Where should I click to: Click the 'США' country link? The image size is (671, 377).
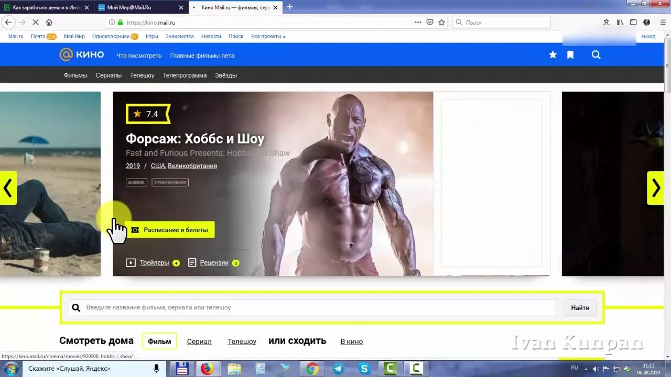tap(158, 166)
